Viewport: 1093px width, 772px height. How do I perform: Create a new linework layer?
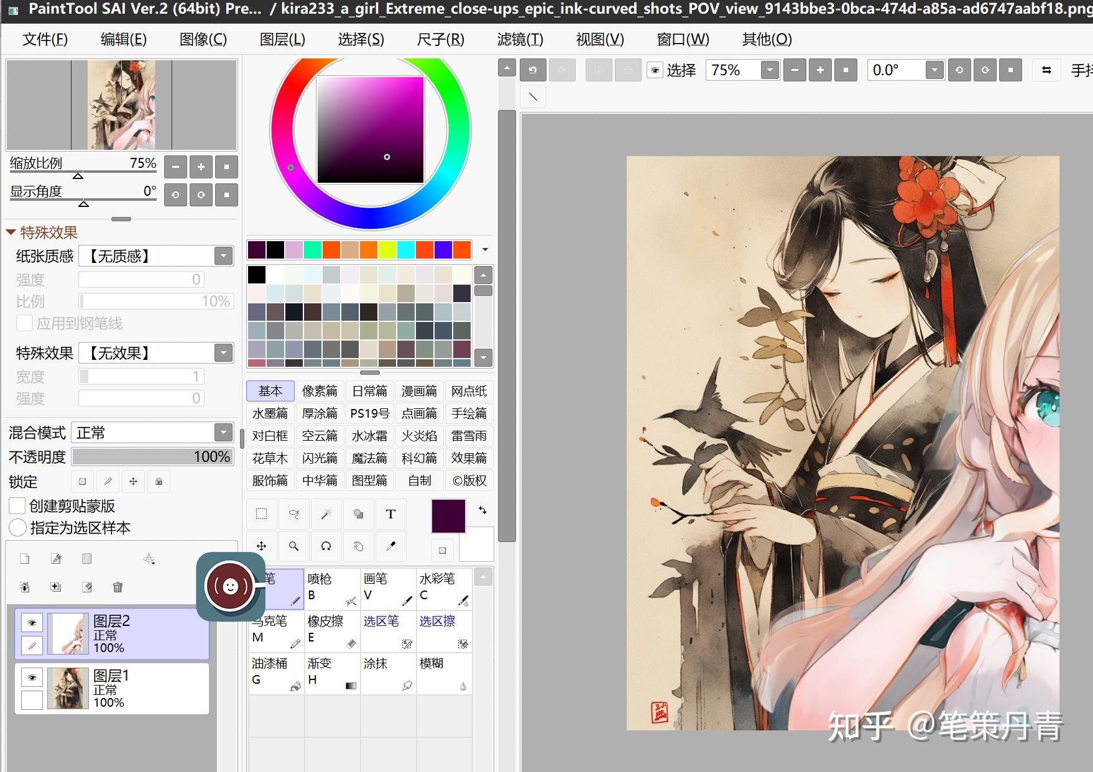[56, 558]
